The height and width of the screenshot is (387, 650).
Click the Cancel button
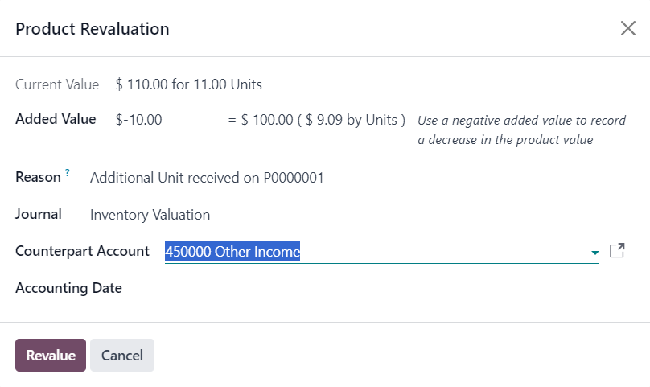122,355
